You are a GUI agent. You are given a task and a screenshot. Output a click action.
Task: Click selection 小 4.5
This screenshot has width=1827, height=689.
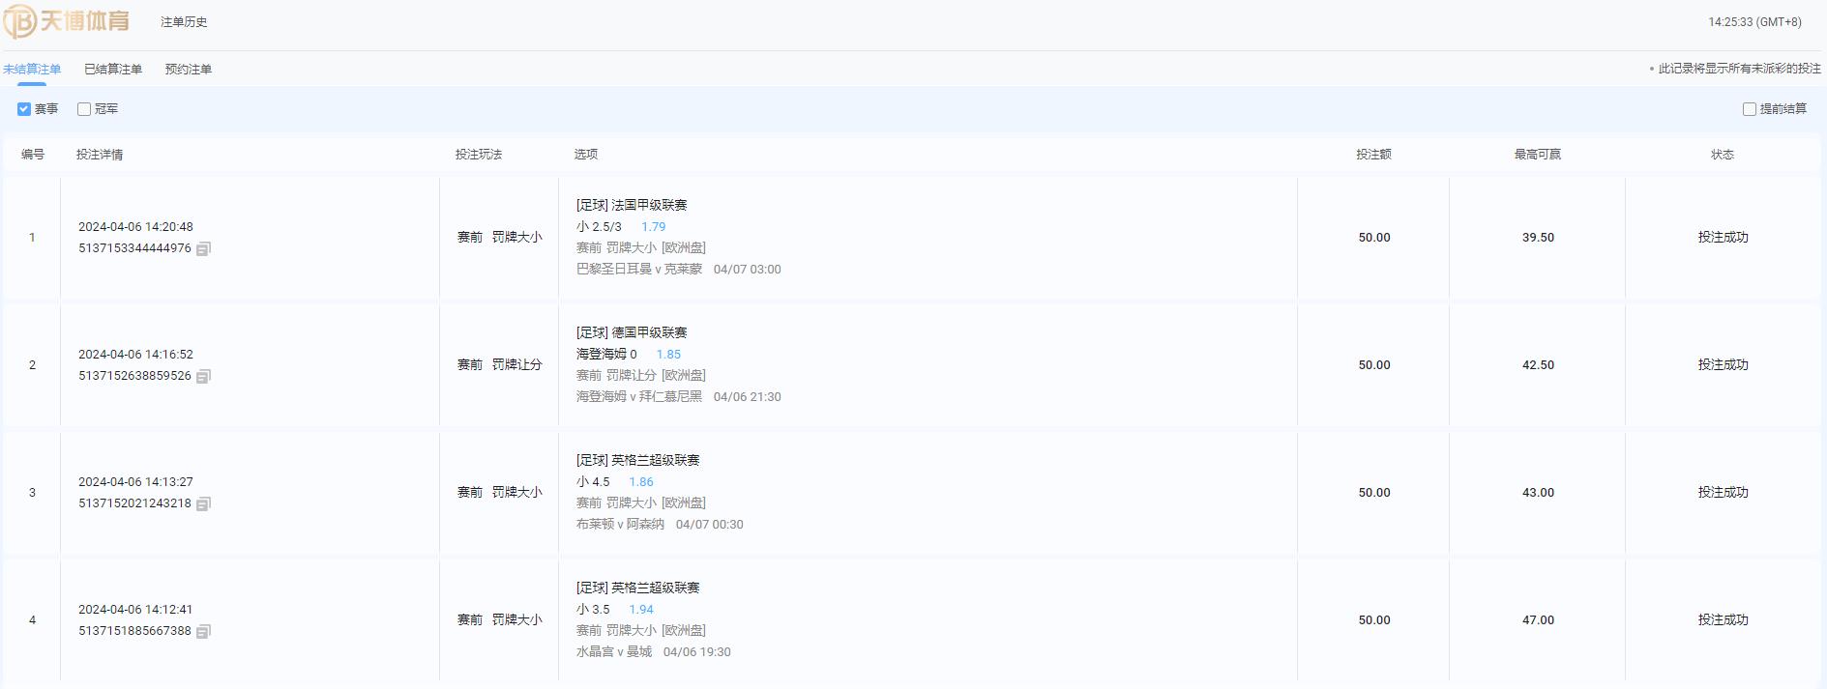593,482
